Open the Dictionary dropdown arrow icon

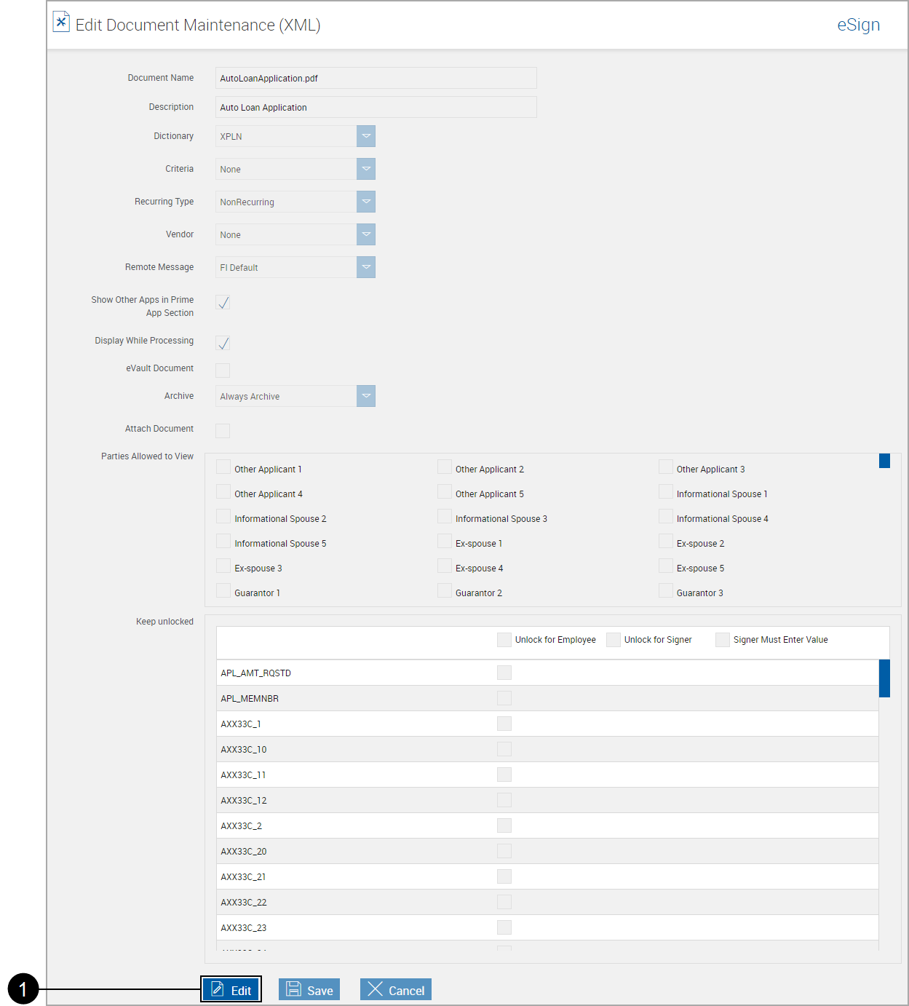(366, 136)
